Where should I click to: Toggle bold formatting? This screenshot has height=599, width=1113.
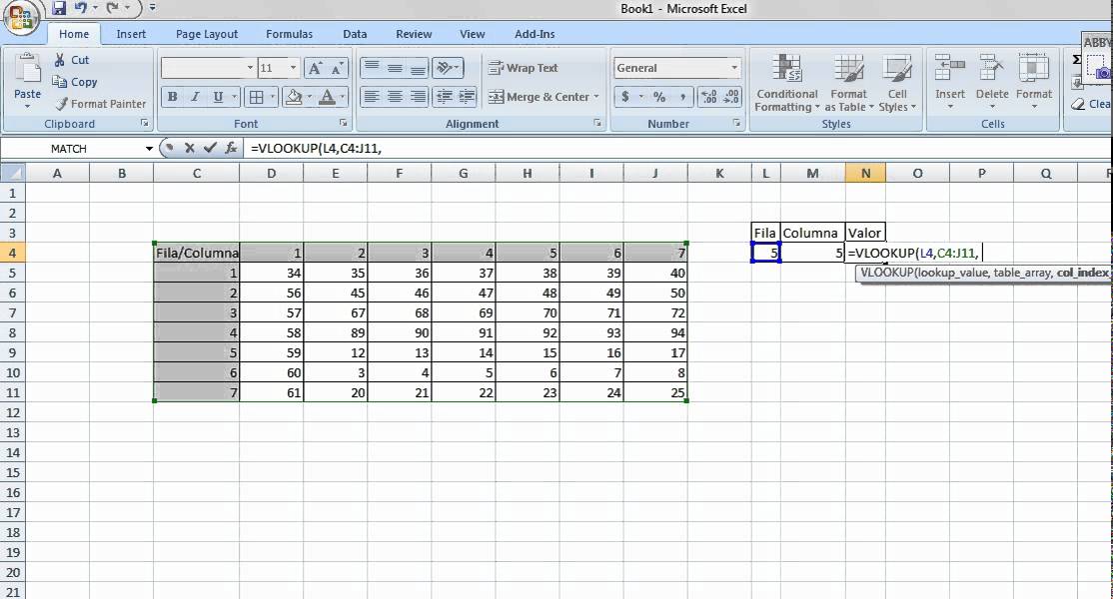pos(172,97)
